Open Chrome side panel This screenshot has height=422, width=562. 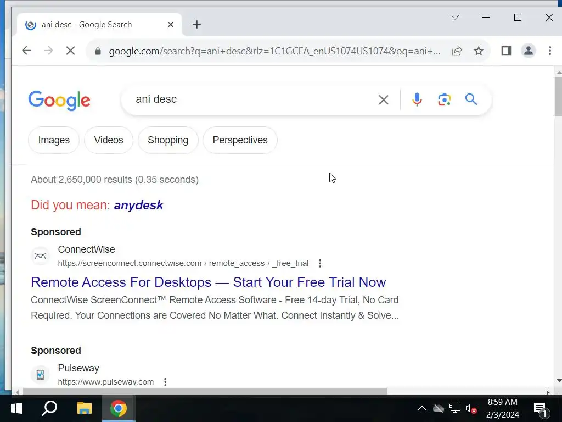[x=506, y=51]
